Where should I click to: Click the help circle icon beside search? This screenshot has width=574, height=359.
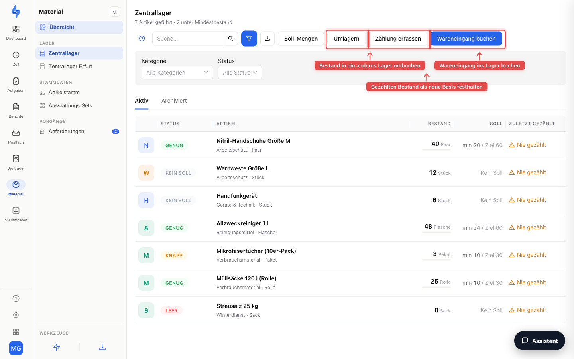tap(142, 39)
